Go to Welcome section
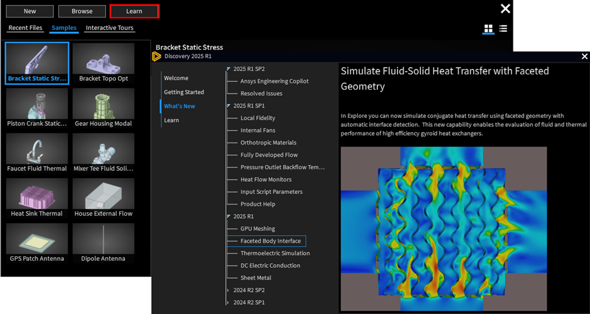Screen dimensions: 590x314 [176, 78]
